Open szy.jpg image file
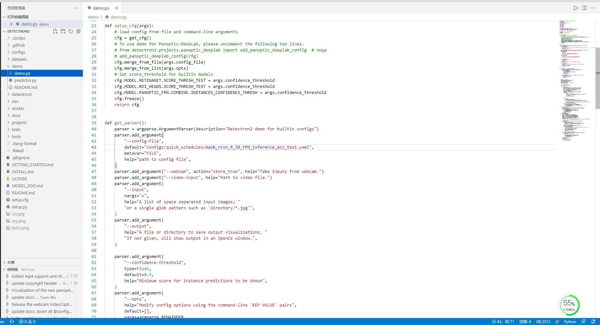Image resolution: width=600 pixels, height=325 pixels. (x=18, y=214)
